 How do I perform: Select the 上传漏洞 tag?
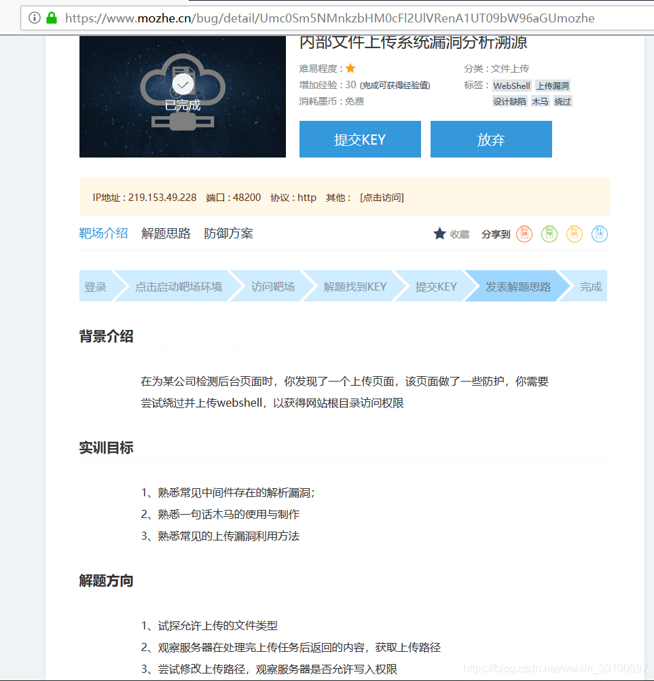(x=552, y=86)
